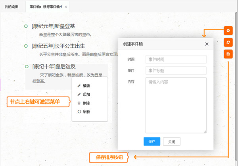Screen dimensions: 238x166
Task: Open the [康纪十年]皇后造反 event title
Action: (54, 67)
